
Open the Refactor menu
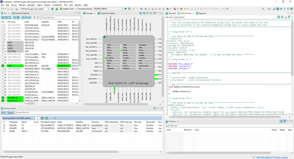tap(22, 5)
